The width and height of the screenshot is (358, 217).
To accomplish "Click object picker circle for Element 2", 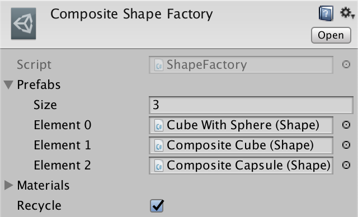I will [346, 165].
